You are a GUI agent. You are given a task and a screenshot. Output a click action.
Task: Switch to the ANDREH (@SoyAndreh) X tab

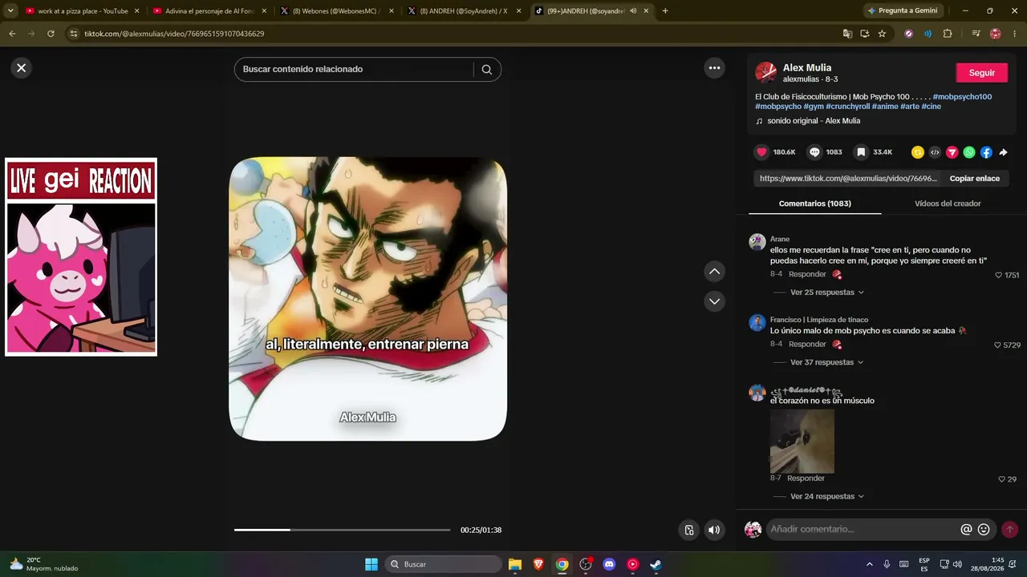click(x=465, y=11)
